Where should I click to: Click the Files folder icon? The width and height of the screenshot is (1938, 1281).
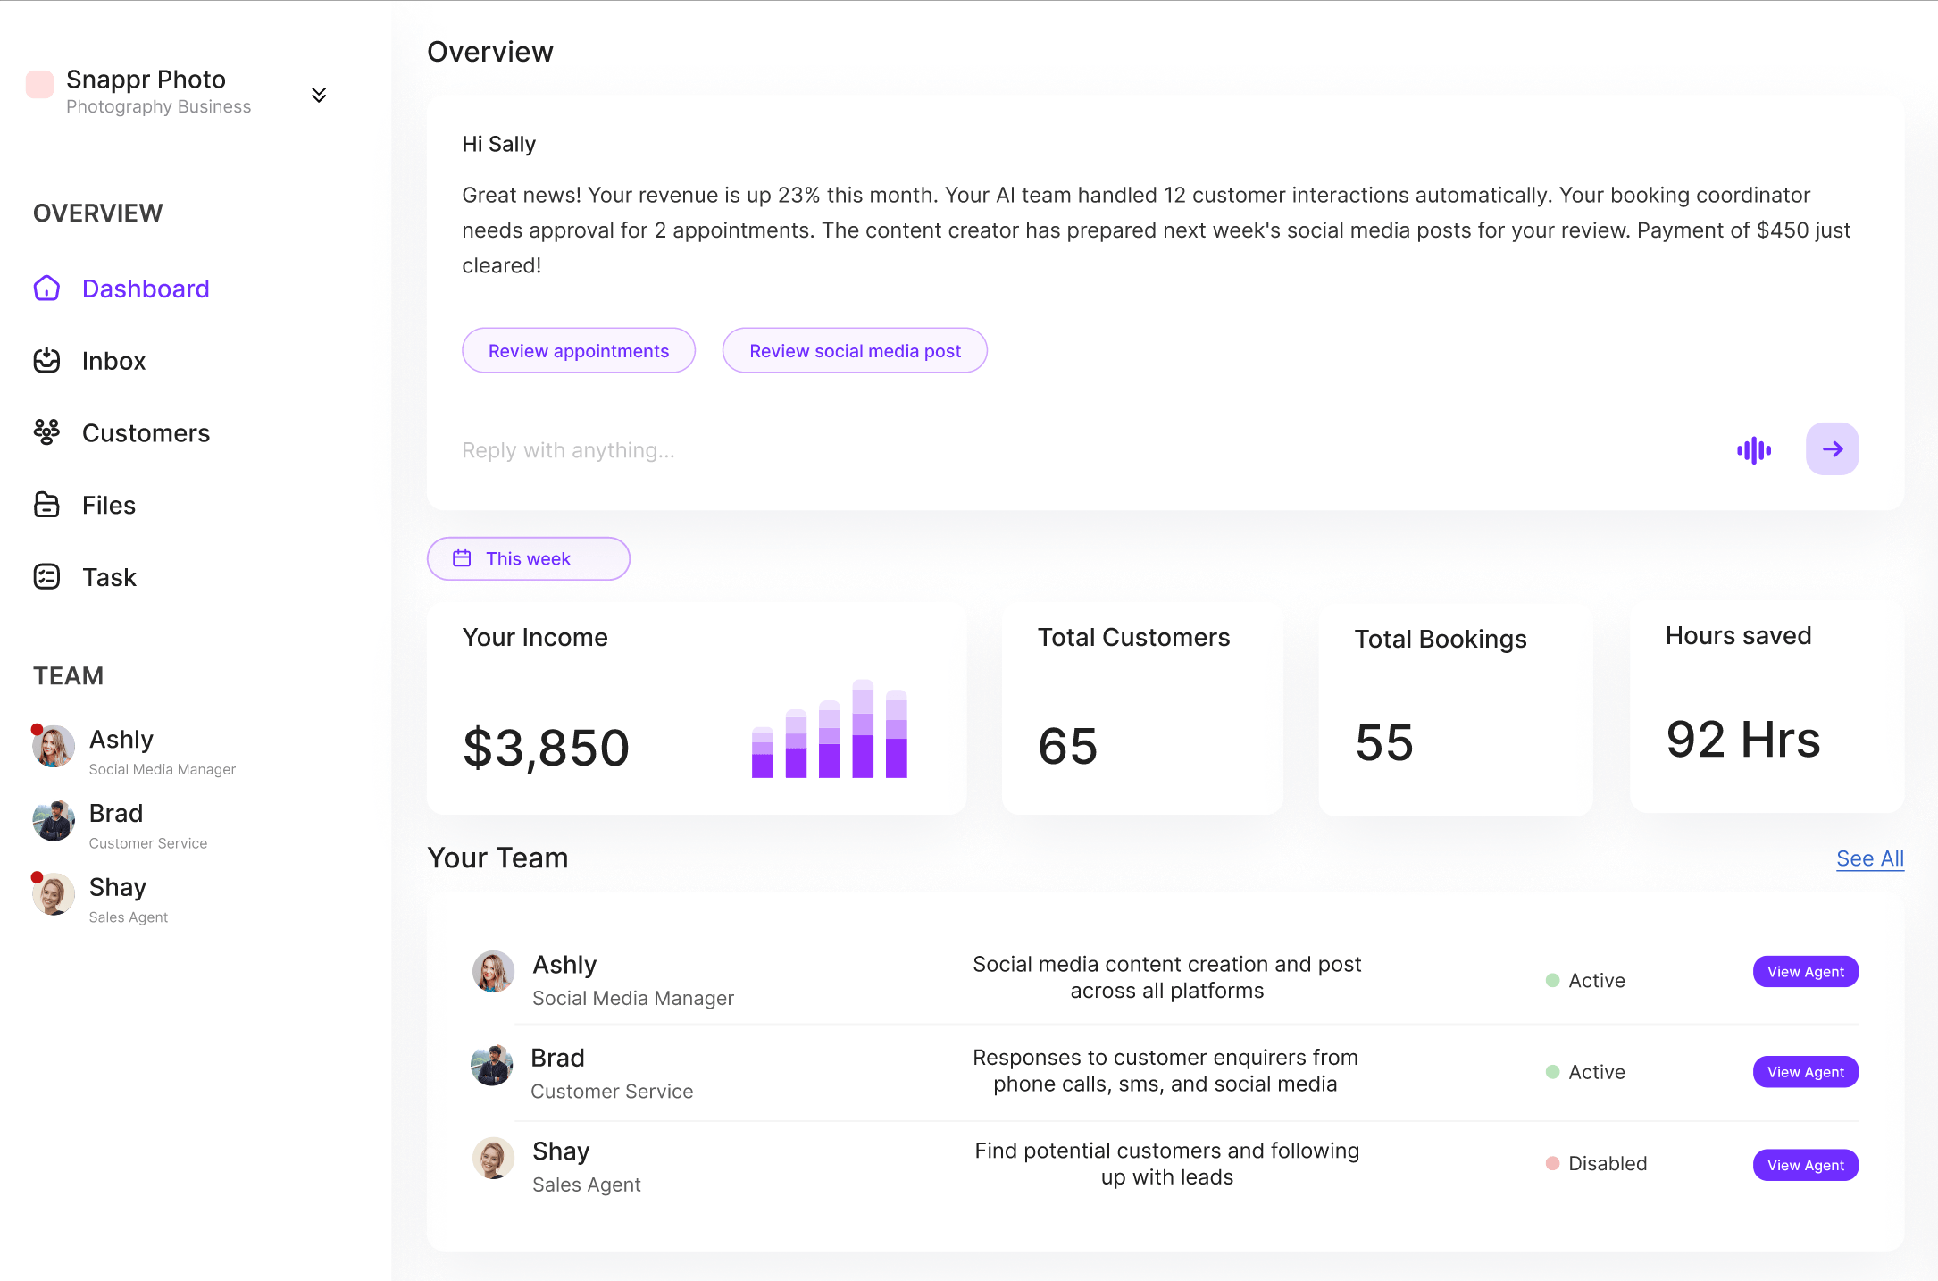click(x=46, y=505)
